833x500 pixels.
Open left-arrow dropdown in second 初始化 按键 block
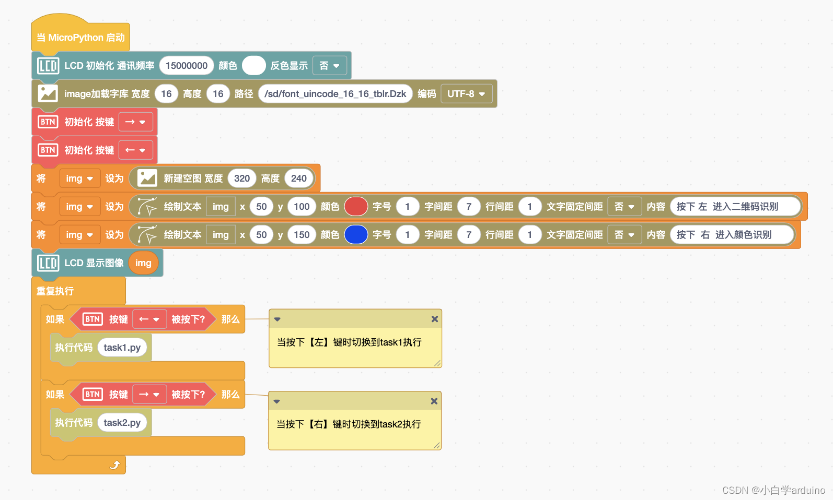pyautogui.click(x=136, y=150)
